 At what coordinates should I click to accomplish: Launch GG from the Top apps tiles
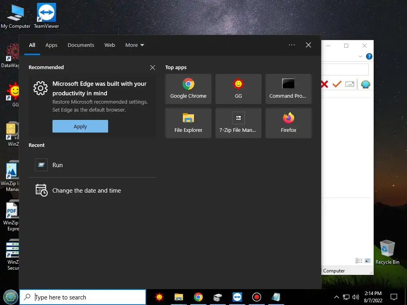(238, 89)
